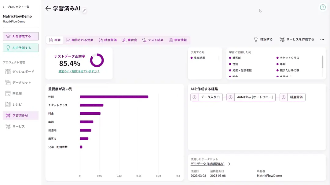This screenshot has width=330, height=185.
Task: Click the 推論する lightbulb button
Action: click(263, 40)
